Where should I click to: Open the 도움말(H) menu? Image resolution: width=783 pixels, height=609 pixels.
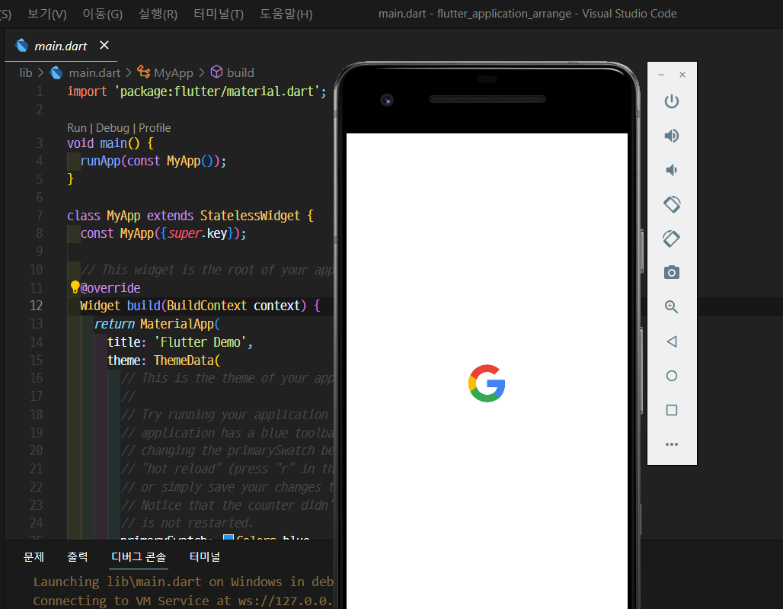[x=286, y=14]
